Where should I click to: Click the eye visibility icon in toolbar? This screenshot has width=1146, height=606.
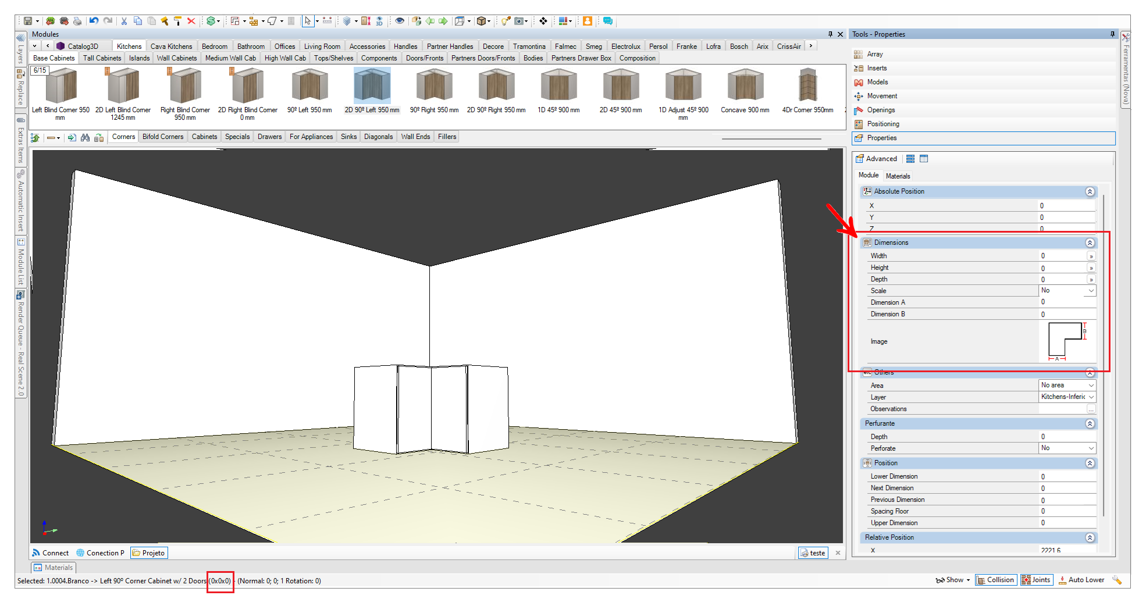pyautogui.click(x=400, y=21)
